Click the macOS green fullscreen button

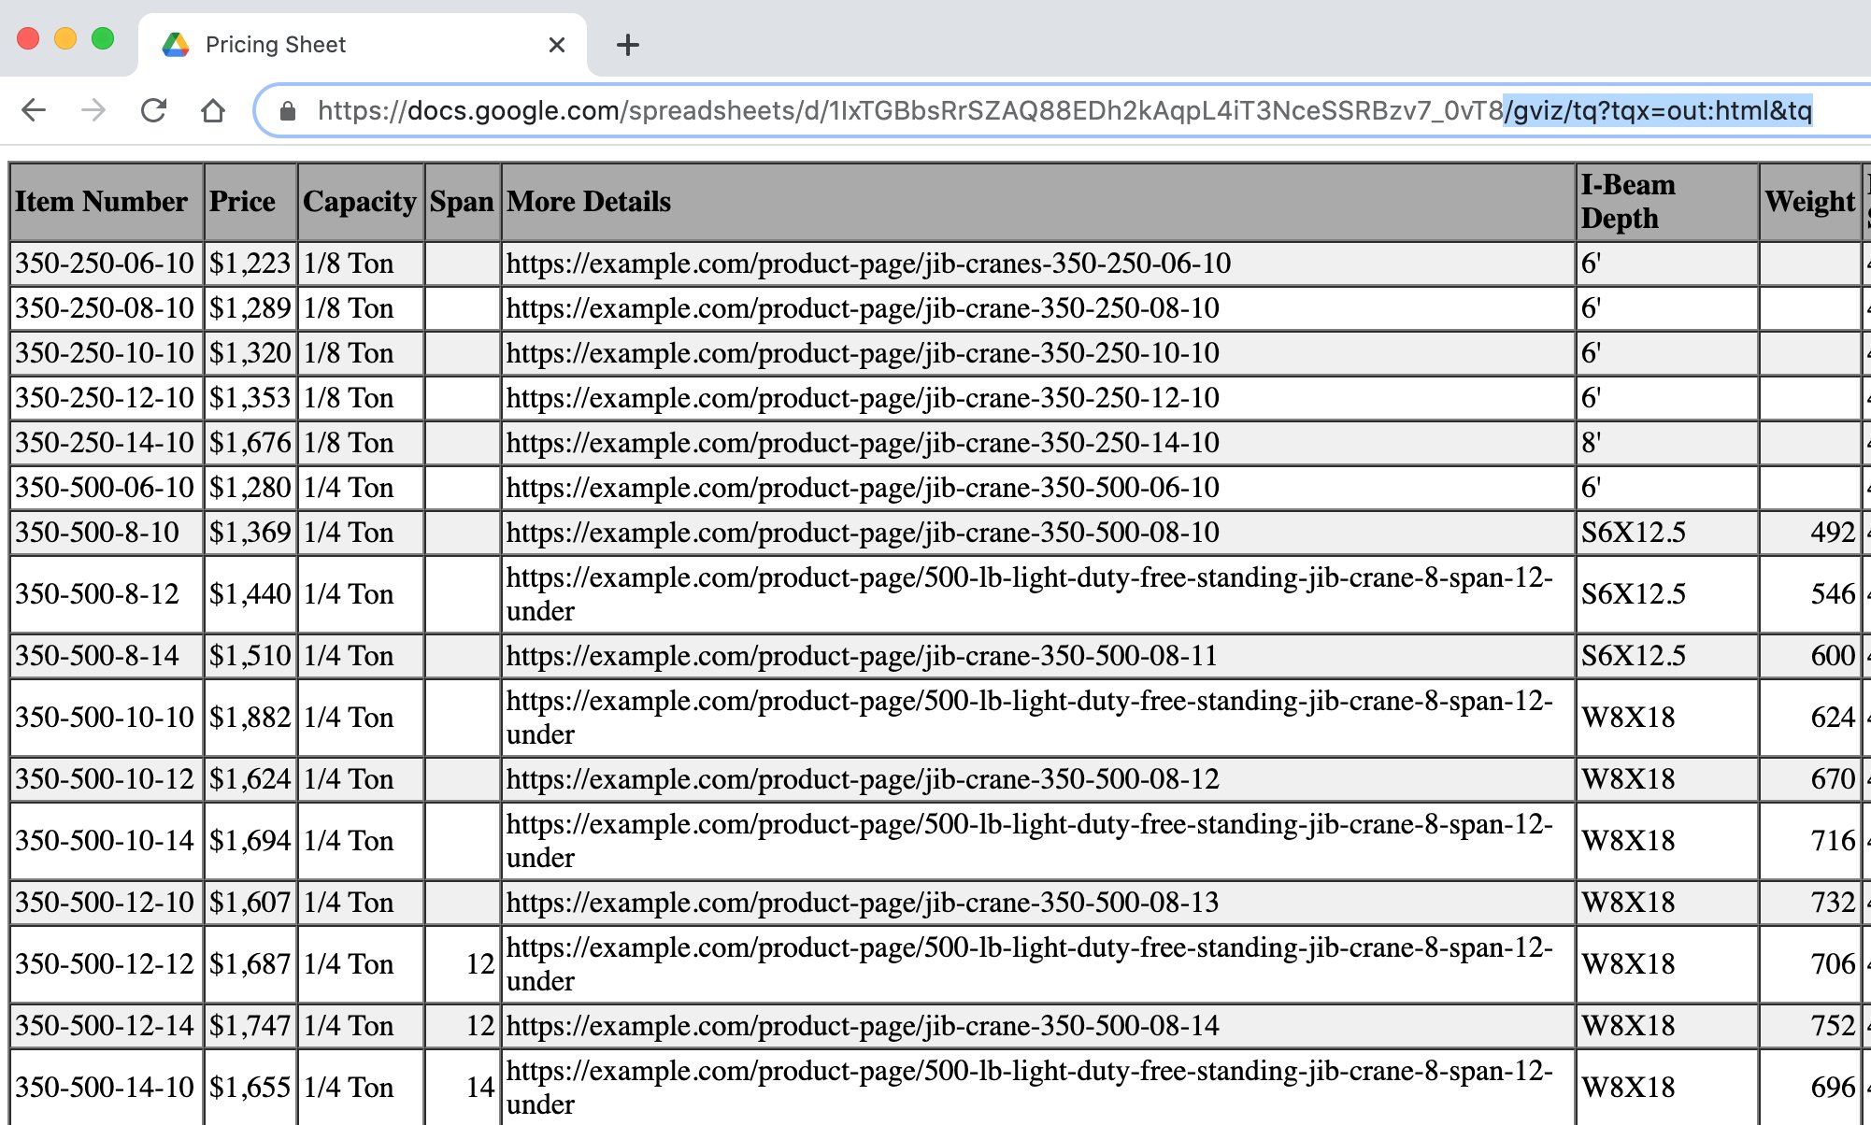103,38
